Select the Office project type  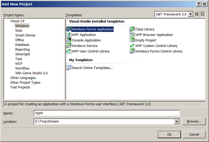coord(20,40)
